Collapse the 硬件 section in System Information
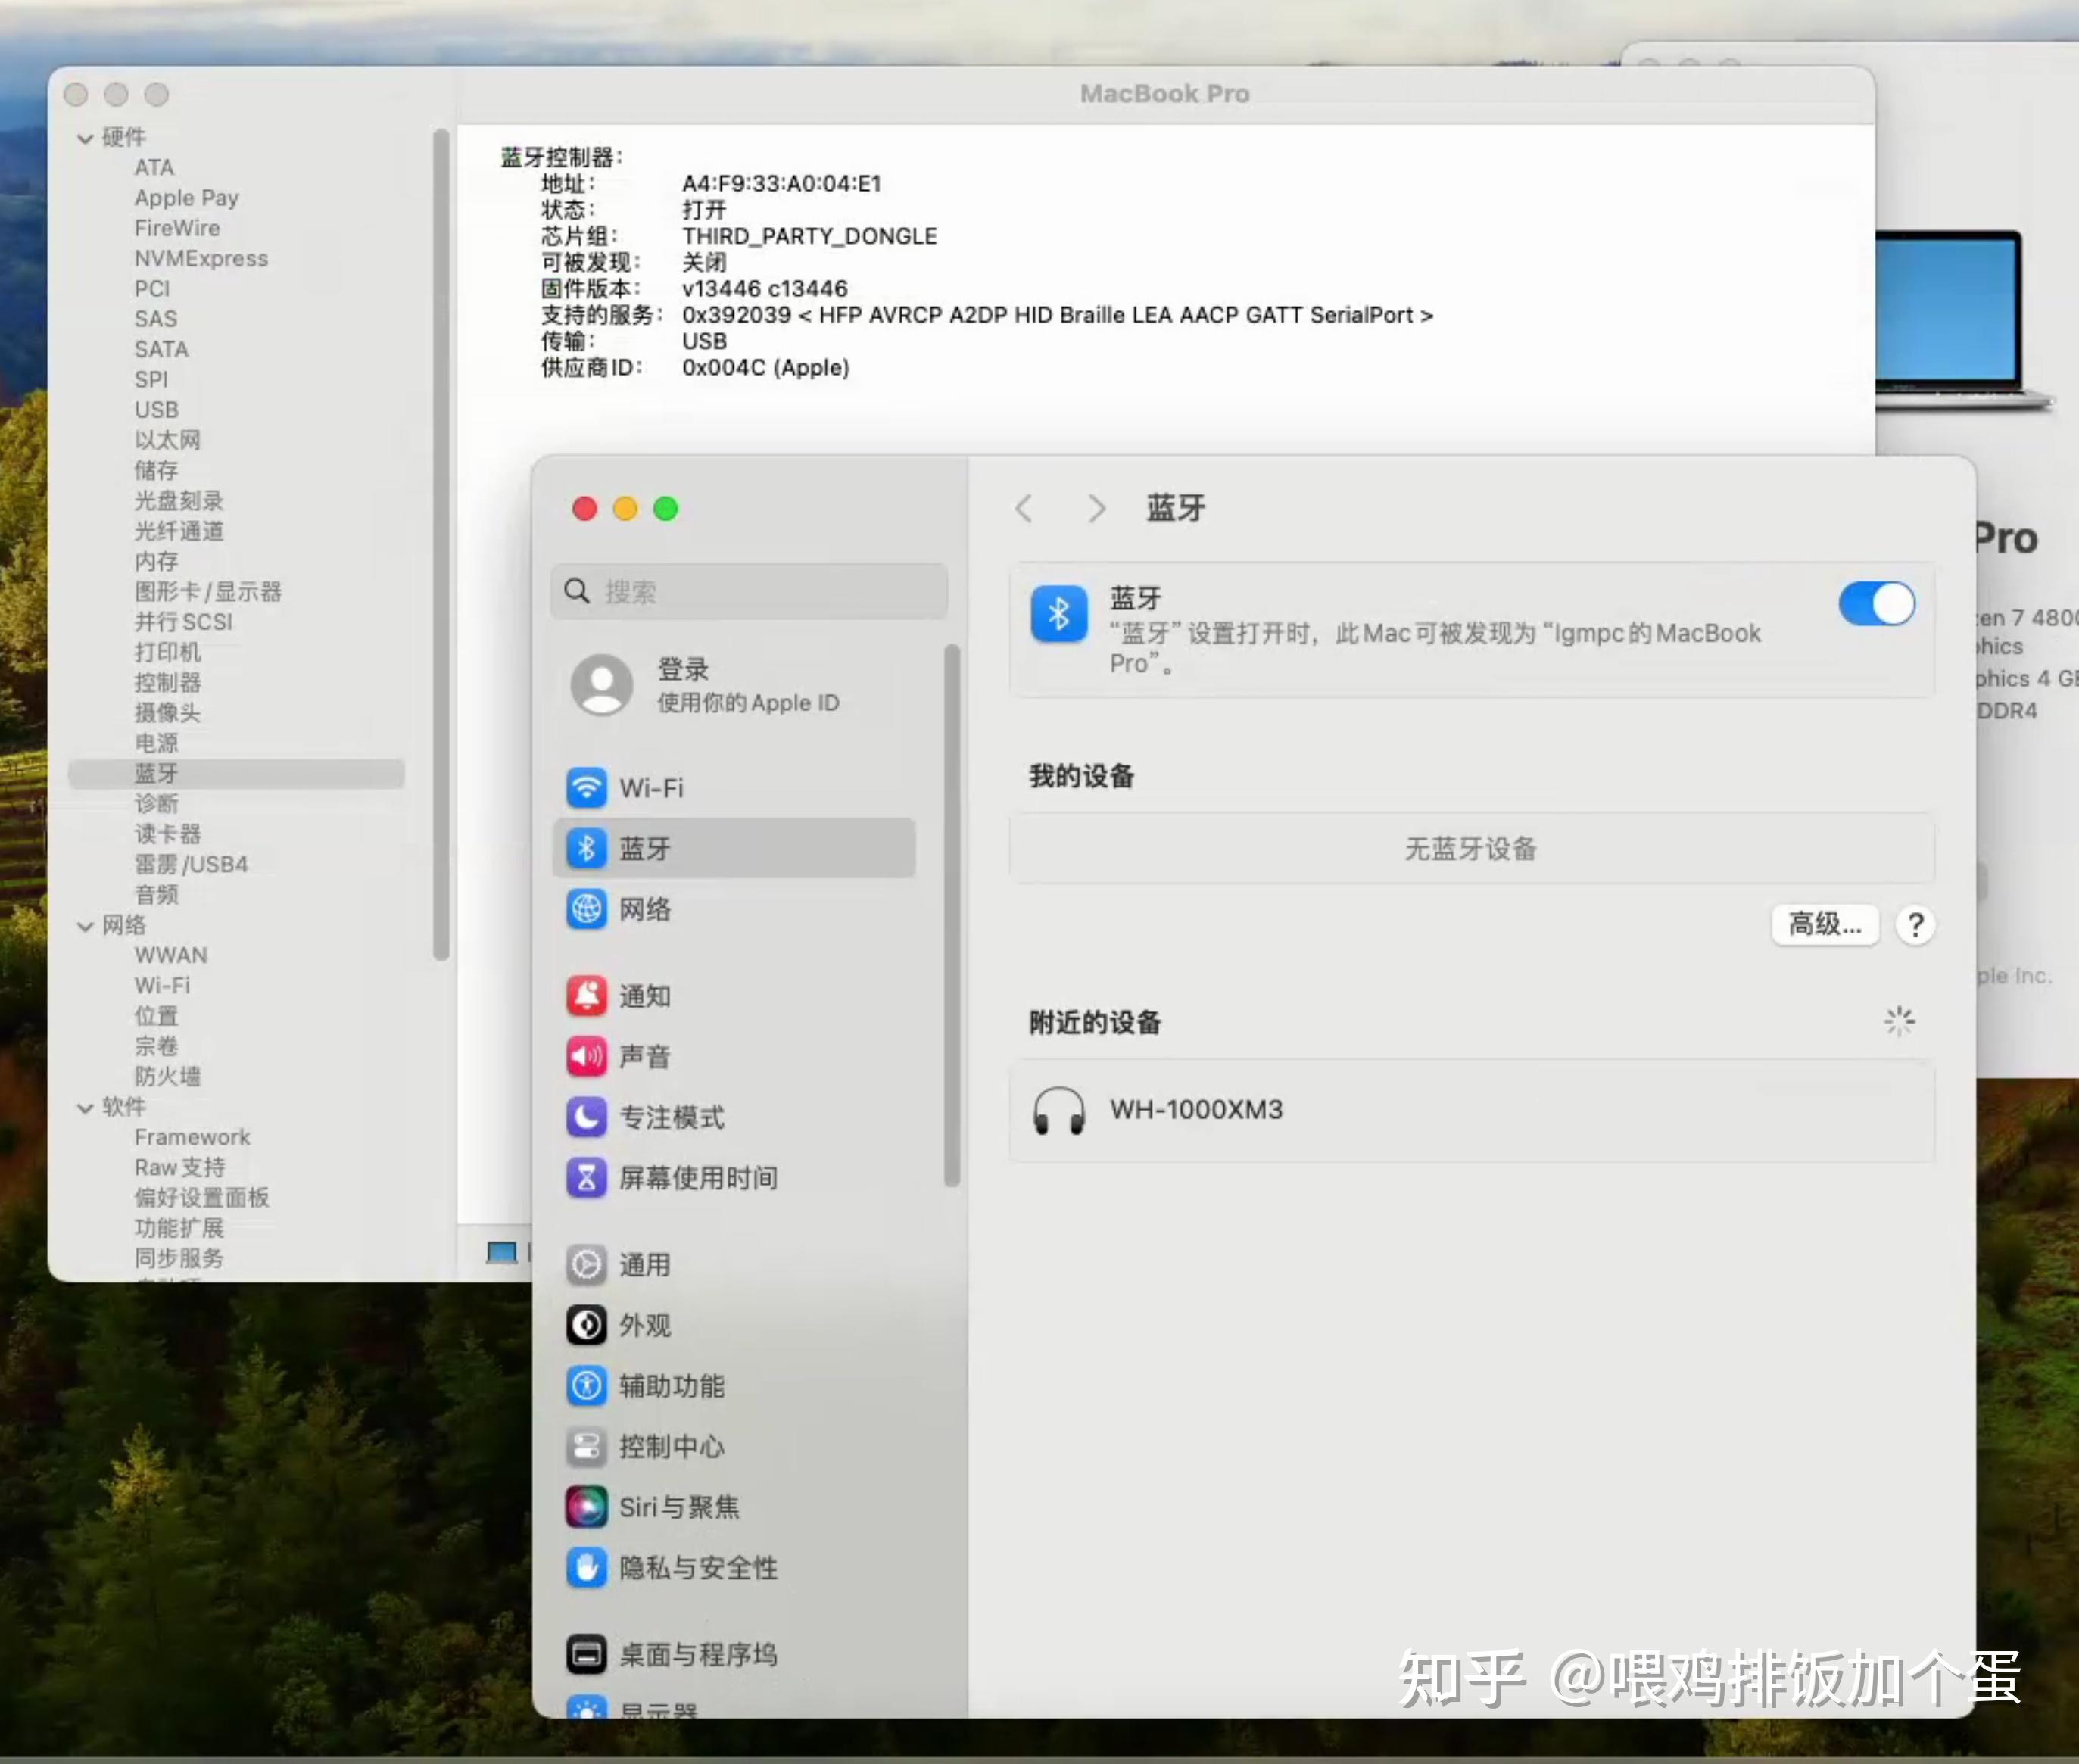 click(85, 138)
